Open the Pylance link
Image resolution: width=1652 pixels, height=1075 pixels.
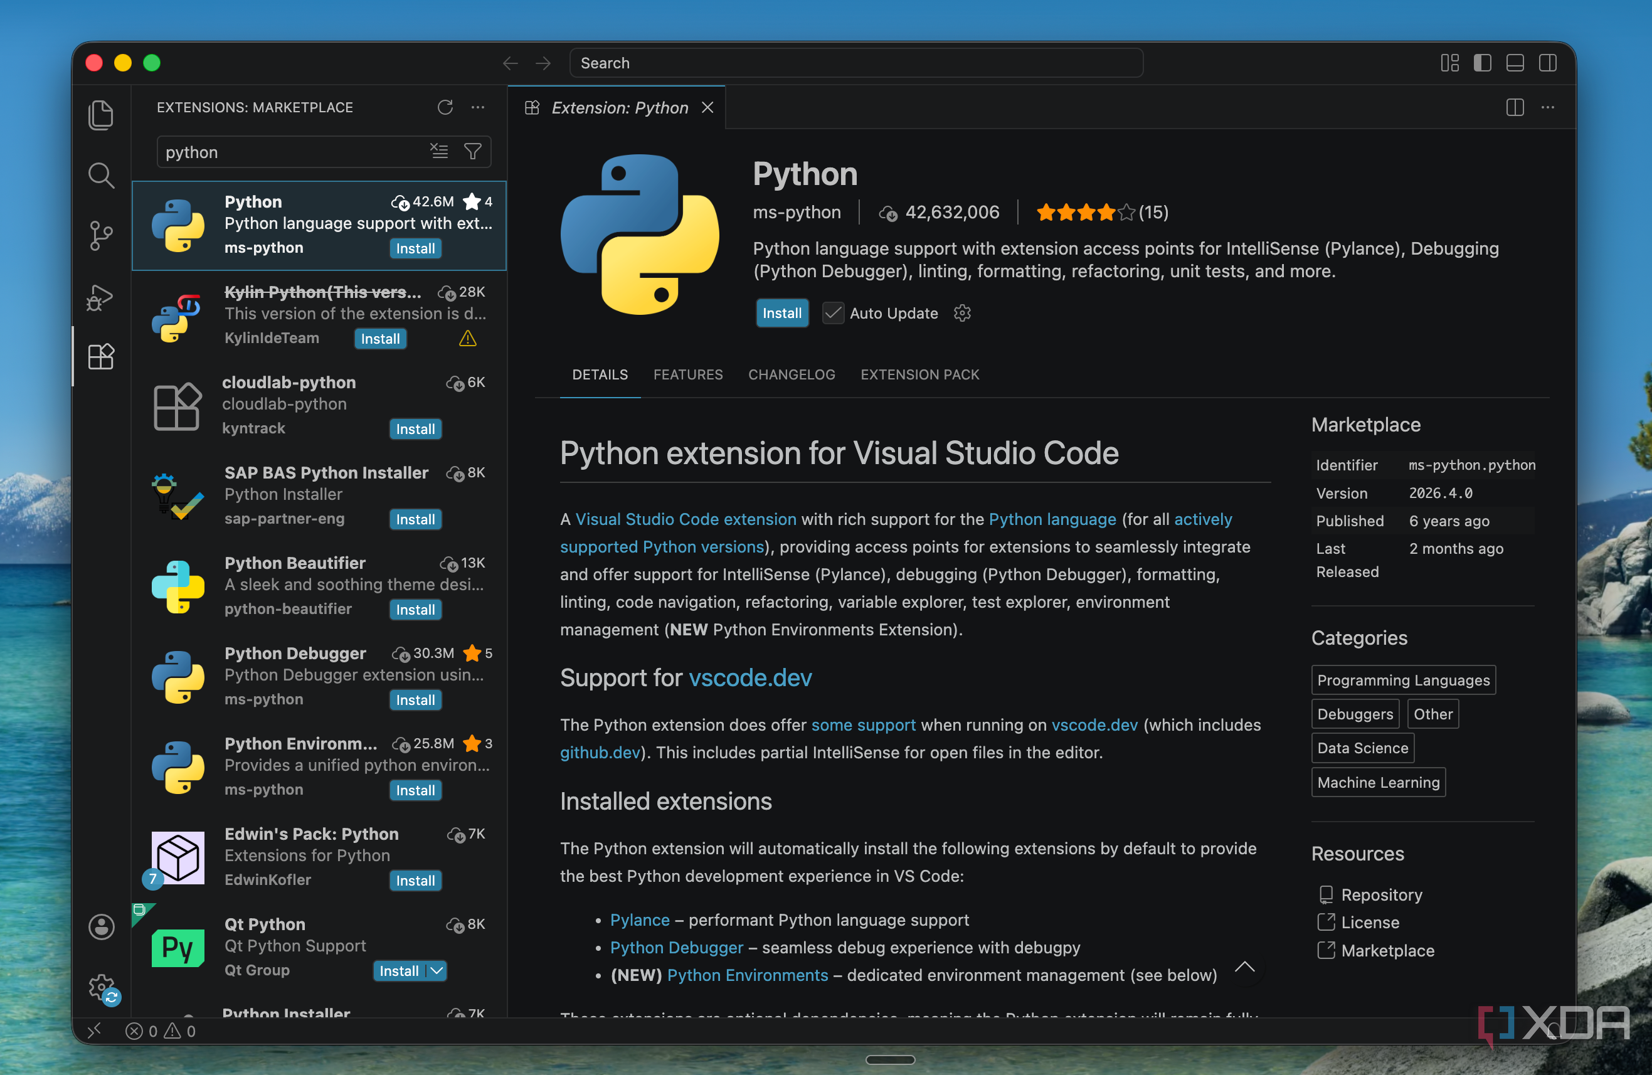[639, 919]
